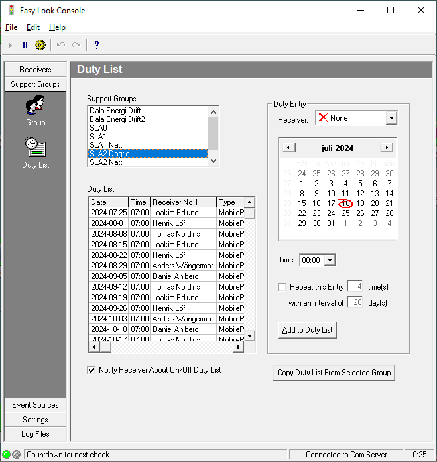437x462 pixels.
Task: Switch to the Support Groups section
Action: 35,84
